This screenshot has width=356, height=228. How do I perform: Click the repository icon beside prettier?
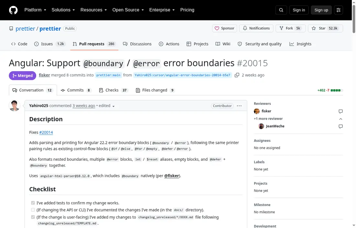pos(11,28)
